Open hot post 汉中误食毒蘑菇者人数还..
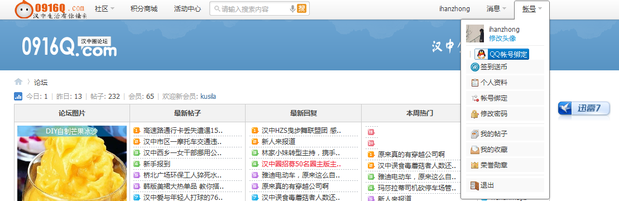619x201 pixels. [417, 165]
